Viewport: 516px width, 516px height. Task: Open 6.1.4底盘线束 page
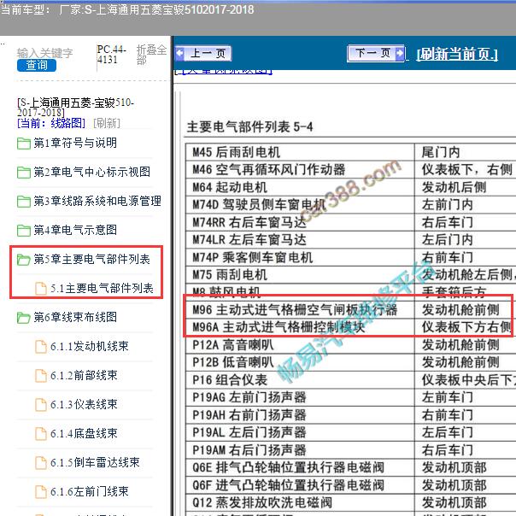84,433
